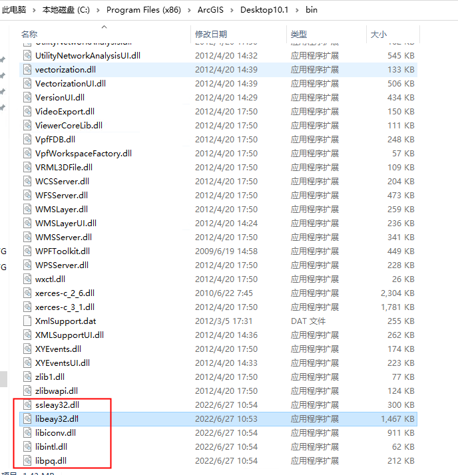The width and height of the screenshot is (458, 475).
Task: Click file name libiconv.dll
Action: (x=55, y=432)
